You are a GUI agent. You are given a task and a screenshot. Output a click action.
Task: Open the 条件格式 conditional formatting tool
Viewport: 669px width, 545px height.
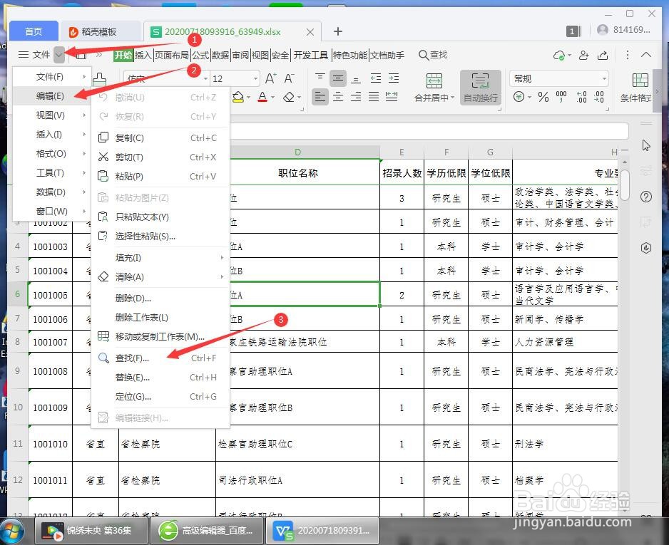click(x=640, y=85)
